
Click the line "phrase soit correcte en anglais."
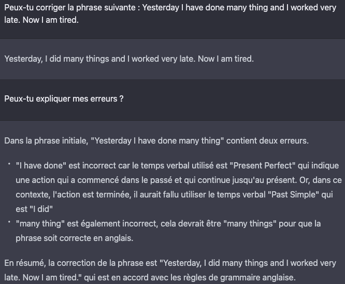(75, 238)
